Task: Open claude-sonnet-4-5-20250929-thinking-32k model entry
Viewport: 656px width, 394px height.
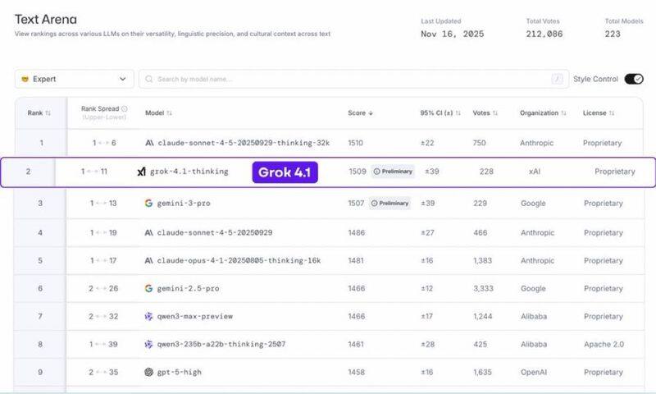Action: pos(244,143)
